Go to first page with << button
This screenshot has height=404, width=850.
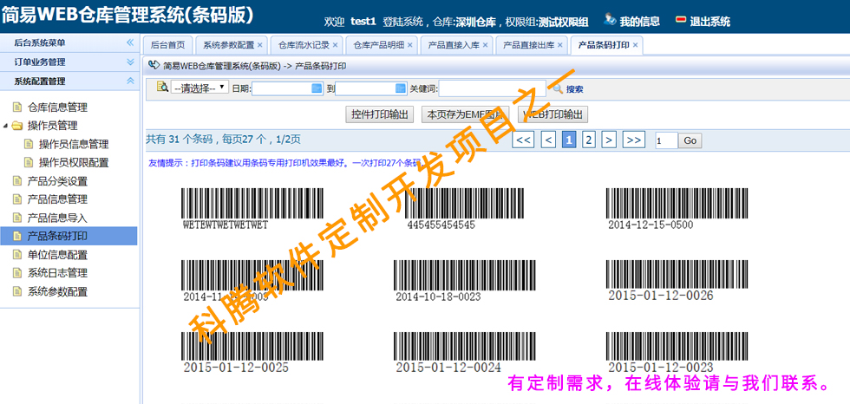point(523,140)
